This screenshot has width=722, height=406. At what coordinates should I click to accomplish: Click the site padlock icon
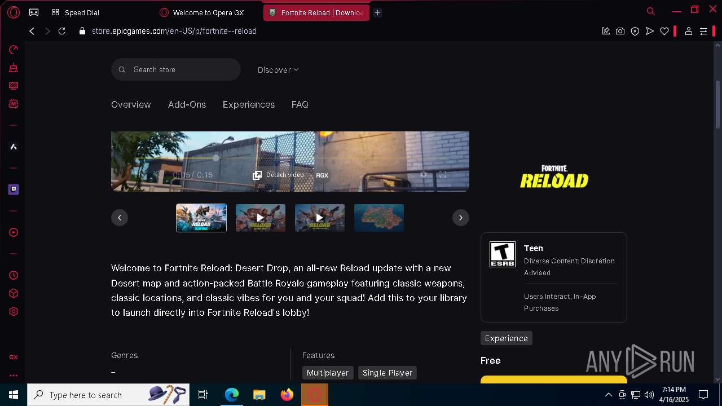[82, 31]
